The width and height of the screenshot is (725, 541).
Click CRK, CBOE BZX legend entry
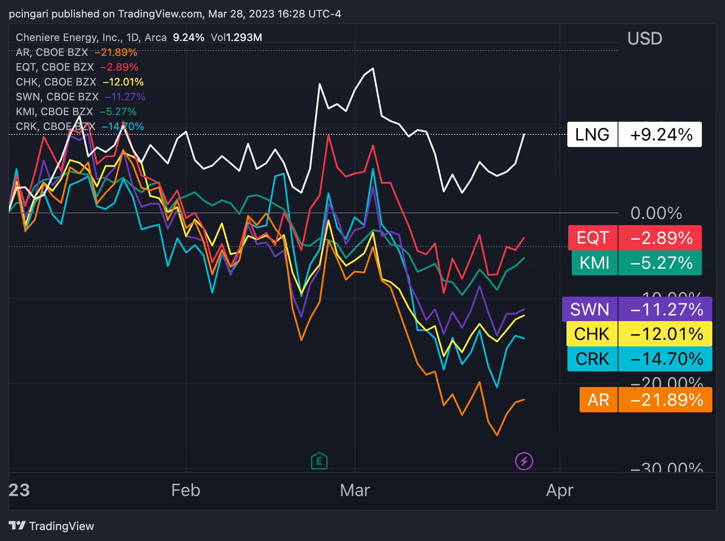coord(79,127)
